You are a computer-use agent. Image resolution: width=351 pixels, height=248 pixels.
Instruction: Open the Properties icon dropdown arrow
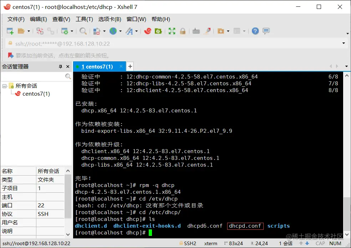[72, 31]
